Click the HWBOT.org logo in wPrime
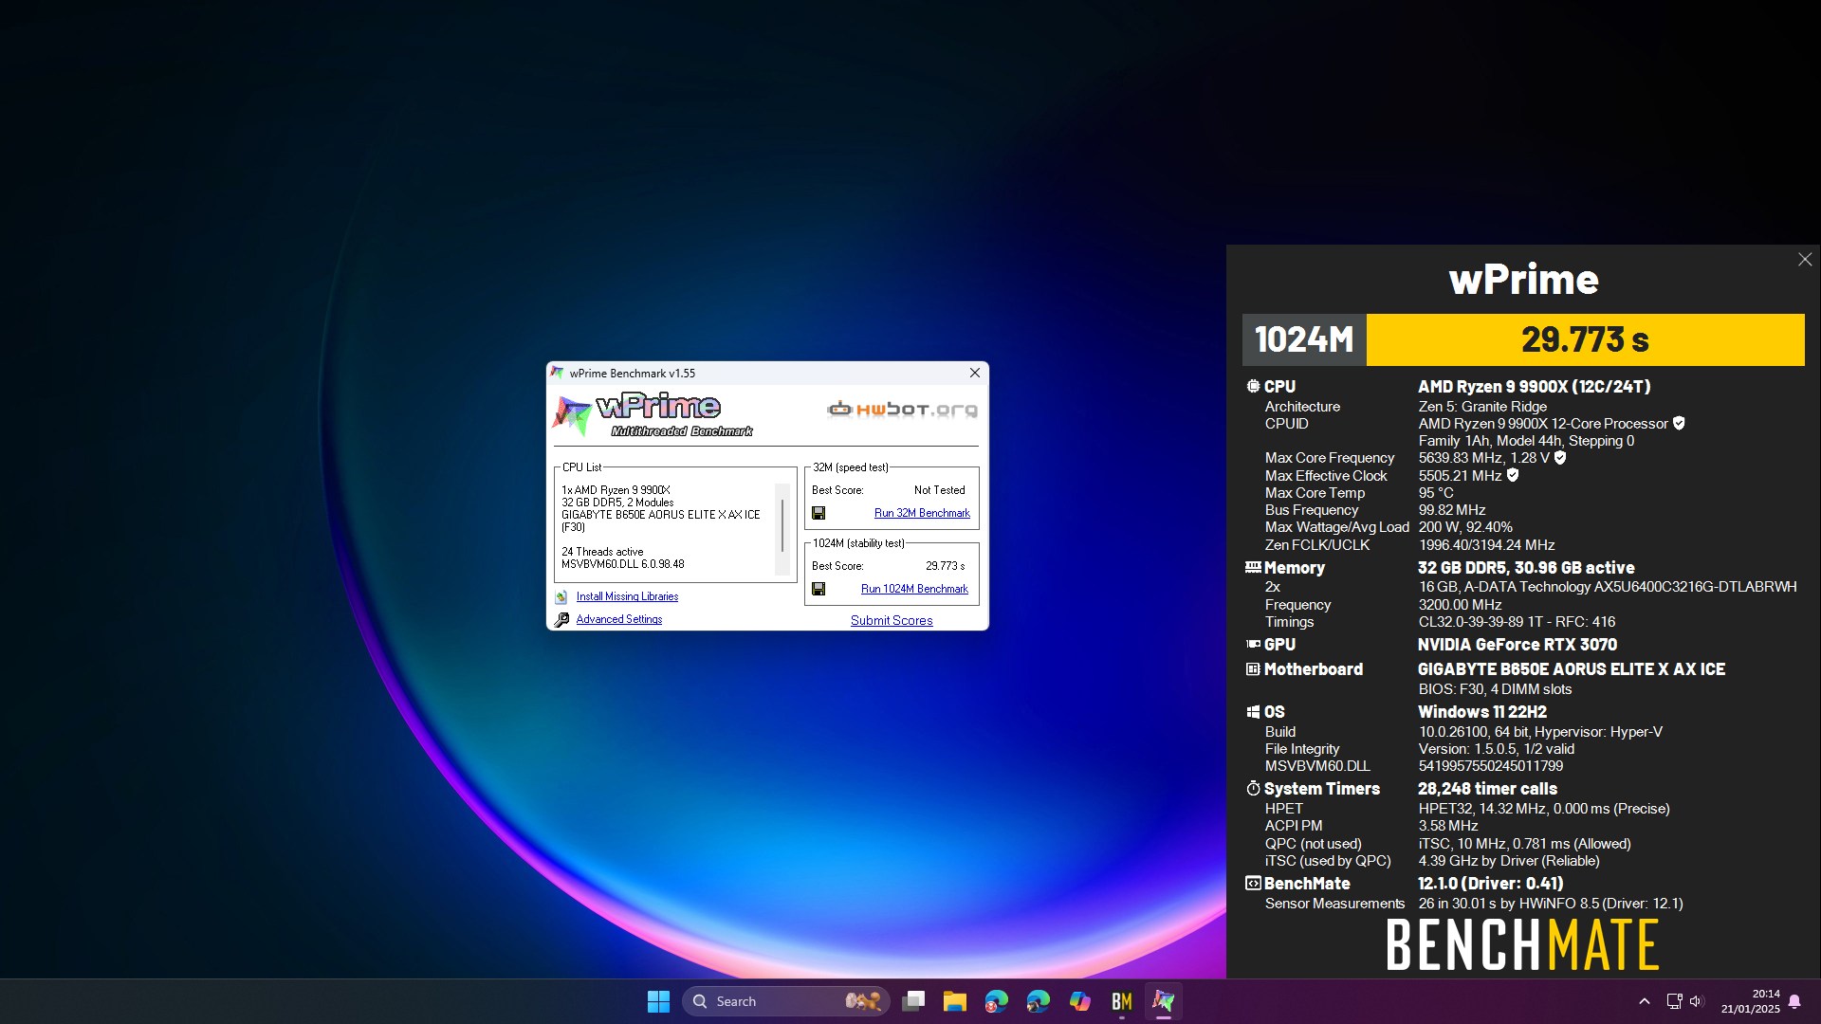The image size is (1821, 1024). tap(902, 410)
